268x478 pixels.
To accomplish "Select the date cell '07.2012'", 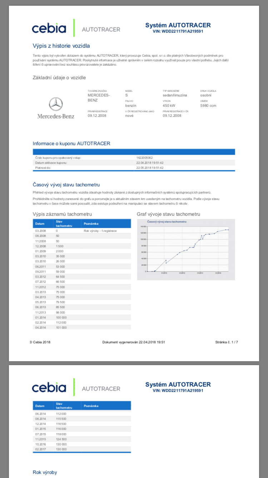I will [x=40, y=282].
